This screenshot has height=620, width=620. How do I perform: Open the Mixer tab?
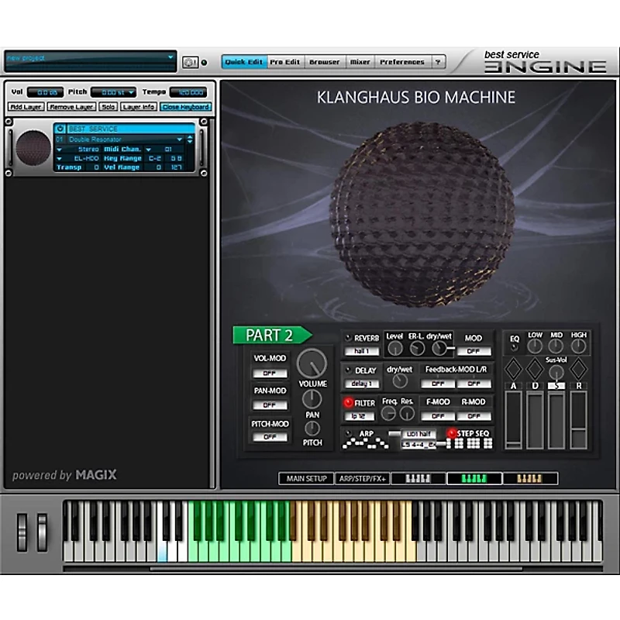[x=360, y=62]
